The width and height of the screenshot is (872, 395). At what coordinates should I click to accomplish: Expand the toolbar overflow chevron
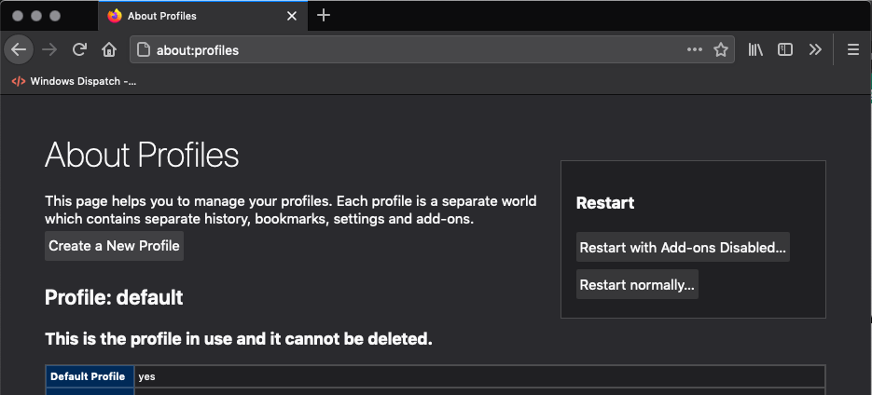click(x=815, y=50)
